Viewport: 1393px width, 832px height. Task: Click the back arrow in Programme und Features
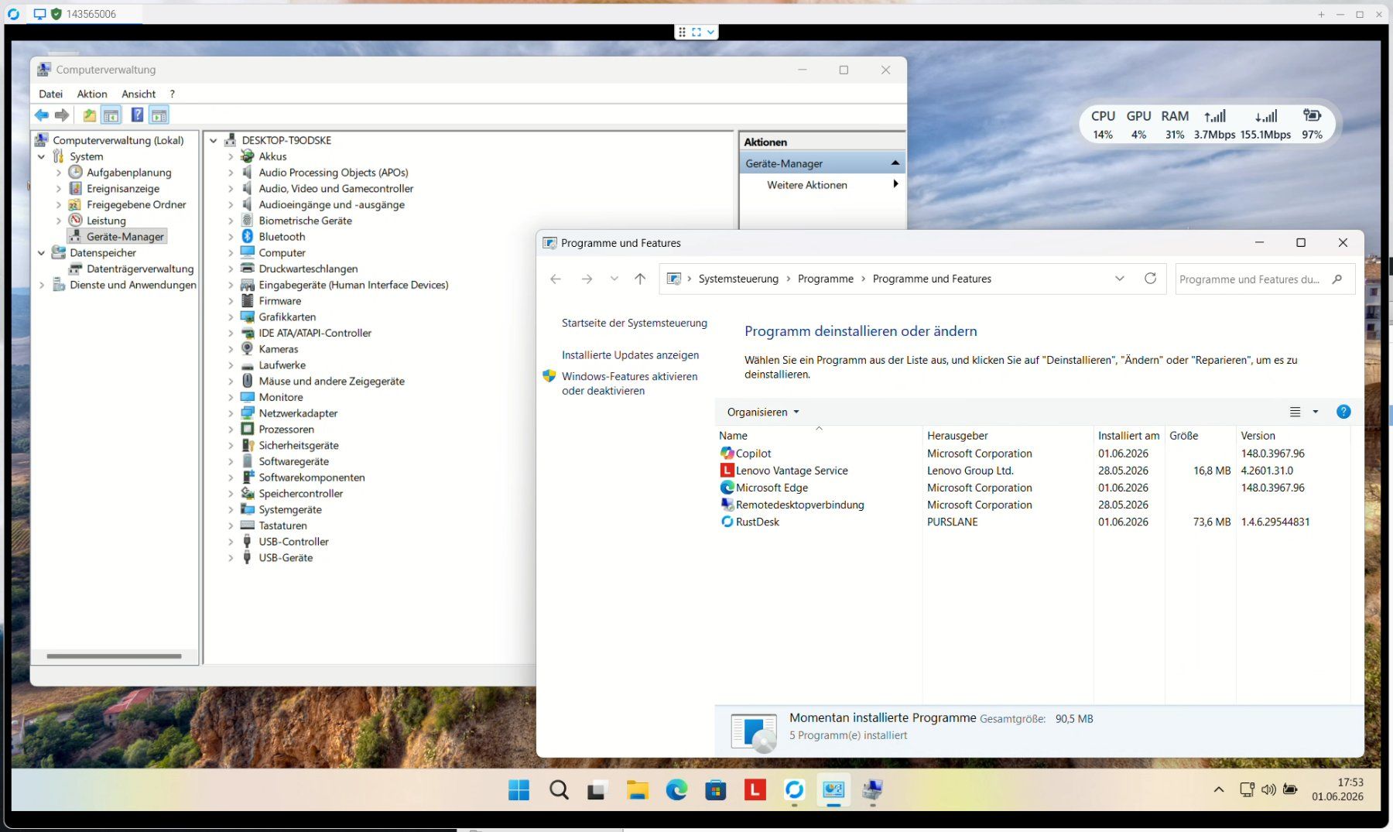556,279
